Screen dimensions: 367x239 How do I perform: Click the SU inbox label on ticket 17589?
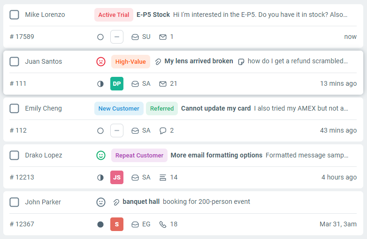[146, 37]
